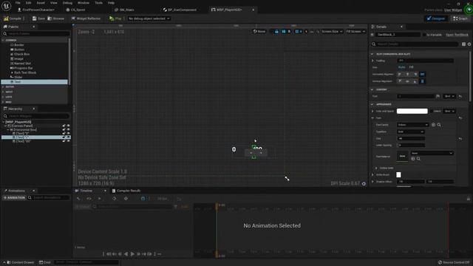This screenshot has height=266, width=473.
Task: Toggle visibility of Text "00" widget
Action: click(x=68, y=141)
